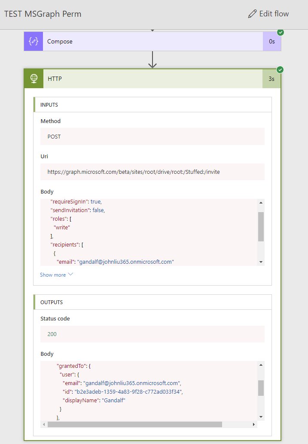This screenshot has height=444, width=308.
Task: Click the Compose curly braces icon
Action: point(34,42)
